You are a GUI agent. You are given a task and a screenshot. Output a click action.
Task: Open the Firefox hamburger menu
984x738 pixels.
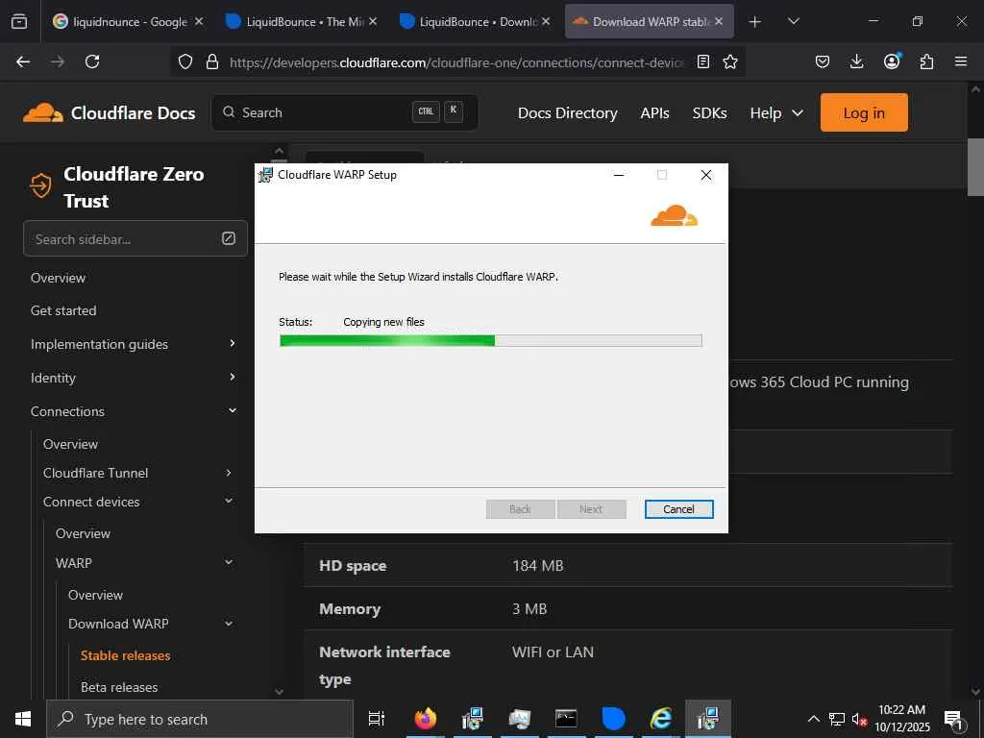click(961, 61)
